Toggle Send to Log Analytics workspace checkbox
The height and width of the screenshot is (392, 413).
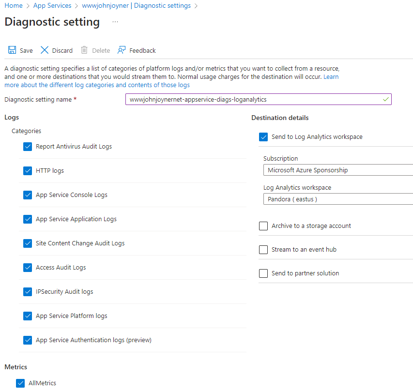(x=263, y=137)
